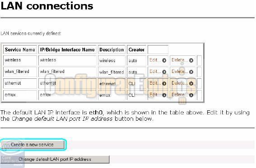256x168 pixels.
Task: Delete the emux service entry
Action: pyautogui.click(x=180, y=95)
